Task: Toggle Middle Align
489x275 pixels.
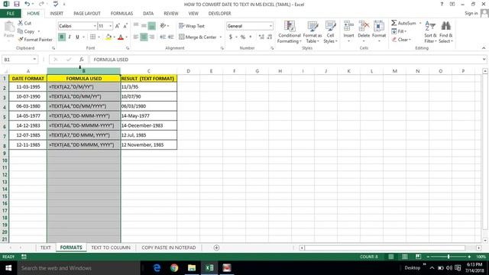Action: (x=144, y=26)
